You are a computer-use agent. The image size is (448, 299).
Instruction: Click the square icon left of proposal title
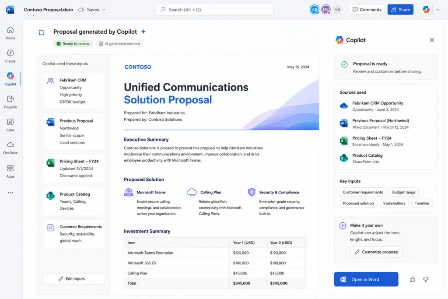pyautogui.click(x=42, y=32)
